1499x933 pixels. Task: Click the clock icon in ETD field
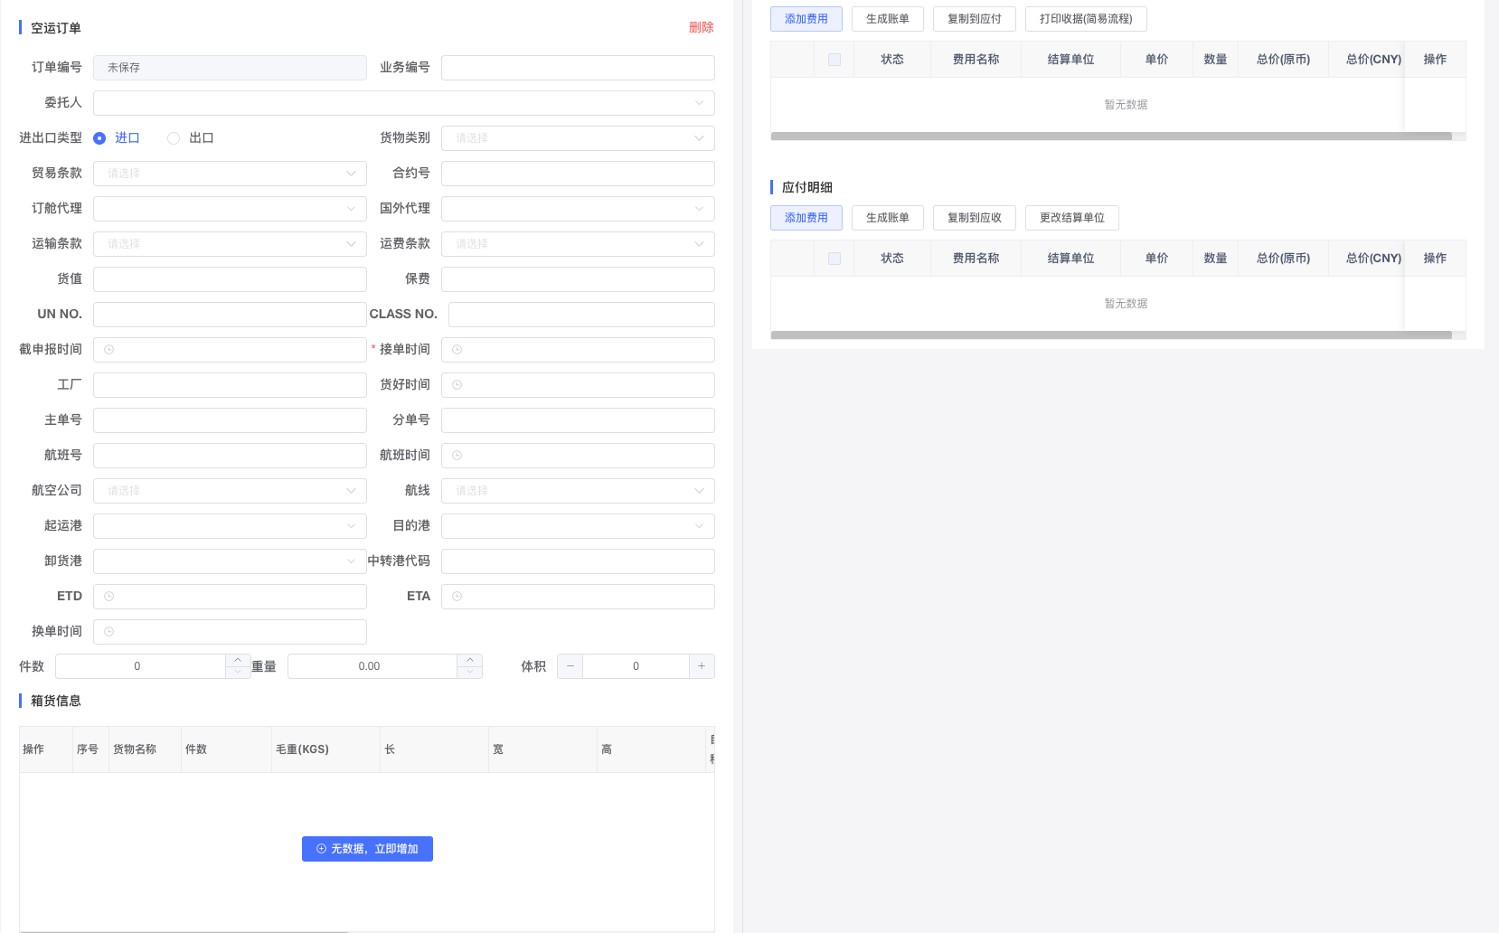(109, 597)
